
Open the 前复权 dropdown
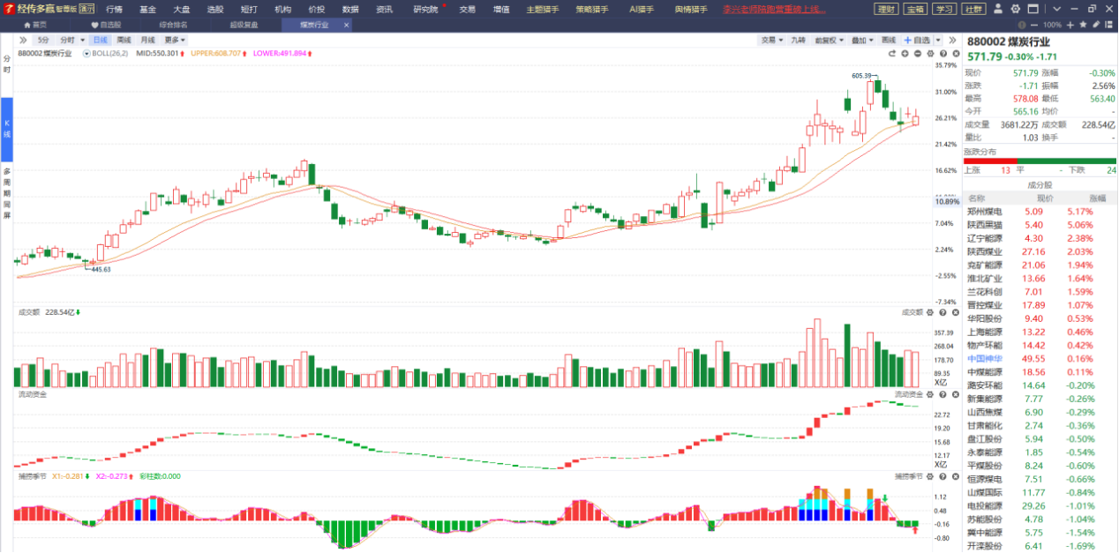coord(829,40)
